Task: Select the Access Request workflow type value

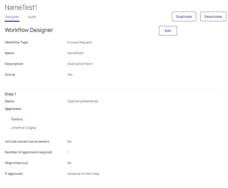Action: tap(79, 42)
